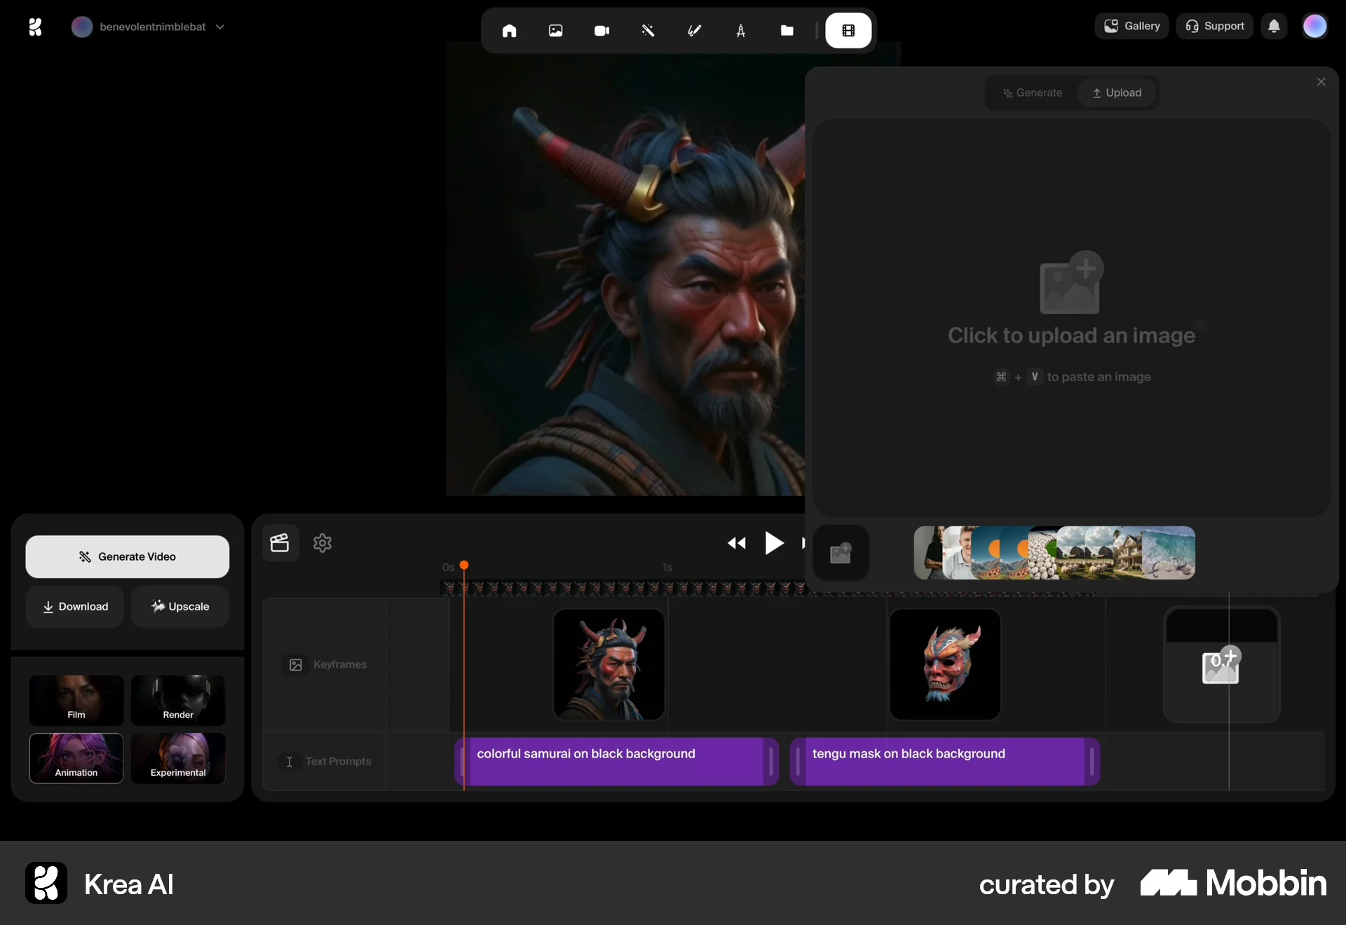This screenshot has height=925, width=1346.
Task: Click the notifications bell
Action: [1274, 26]
